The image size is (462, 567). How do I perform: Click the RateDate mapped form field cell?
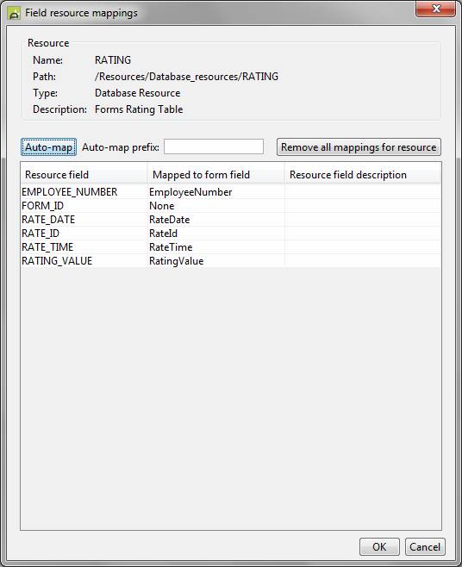[216, 220]
